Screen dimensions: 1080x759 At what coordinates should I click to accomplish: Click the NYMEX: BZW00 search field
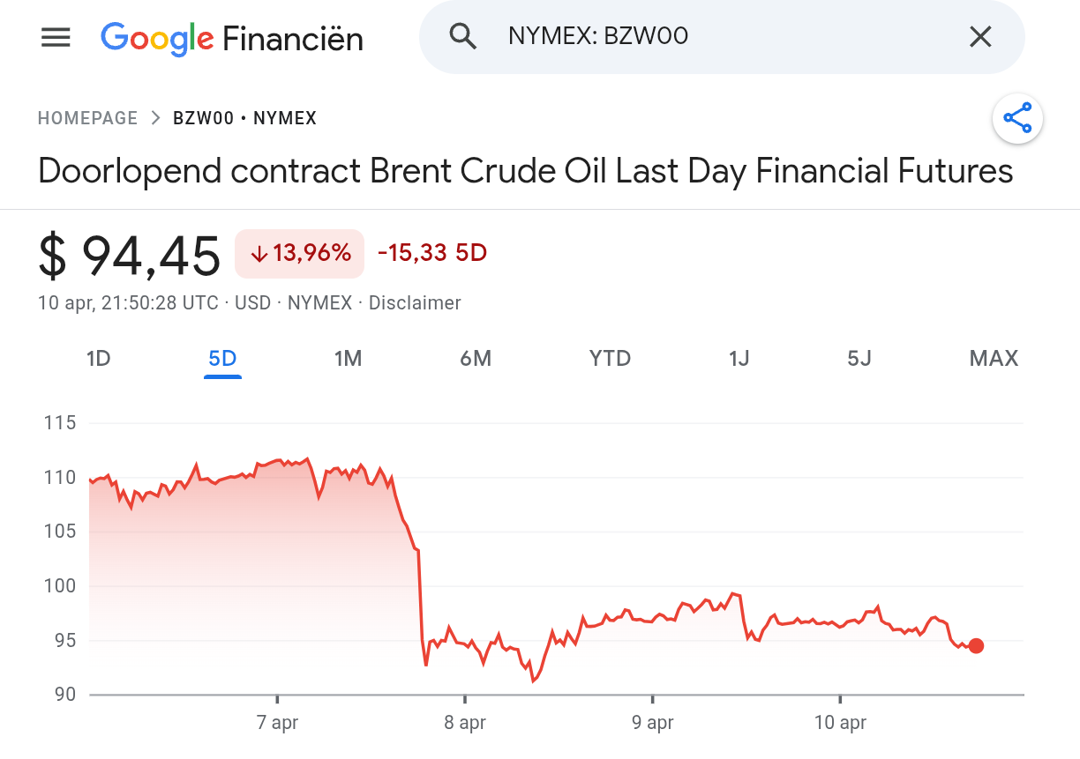pos(706,37)
